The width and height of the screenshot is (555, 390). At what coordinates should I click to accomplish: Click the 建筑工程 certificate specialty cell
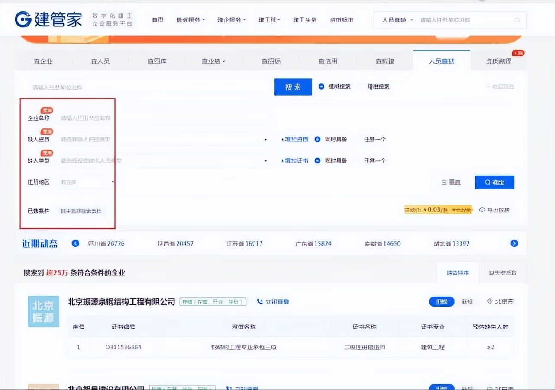433,347
